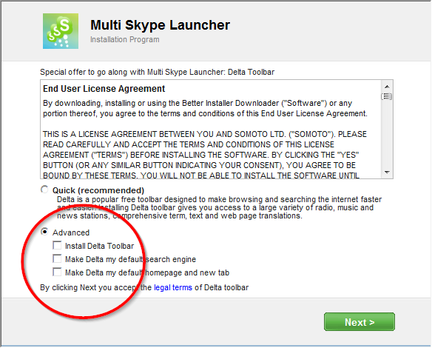This screenshot has width=432, height=348.
Task: Click the Special offer Delta Toolbar text line
Action: [x=157, y=72]
